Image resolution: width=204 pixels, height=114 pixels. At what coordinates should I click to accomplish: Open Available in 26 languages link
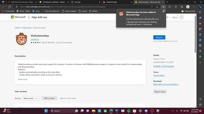tap(164, 66)
